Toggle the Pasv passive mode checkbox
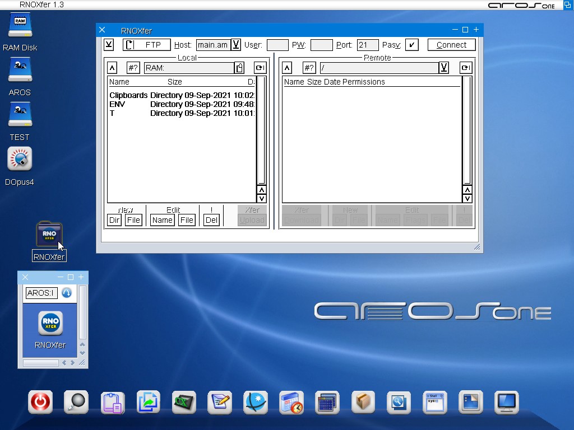574x430 pixels. pos(412,45)
